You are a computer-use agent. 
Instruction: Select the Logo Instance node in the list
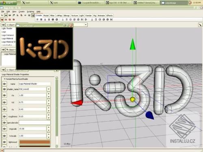click(x=8, y=35)
